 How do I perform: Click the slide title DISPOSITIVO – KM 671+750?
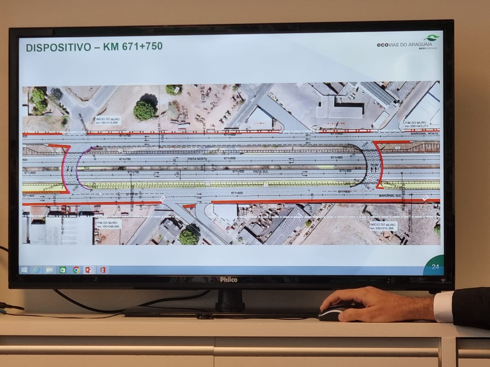coord(94,47)
